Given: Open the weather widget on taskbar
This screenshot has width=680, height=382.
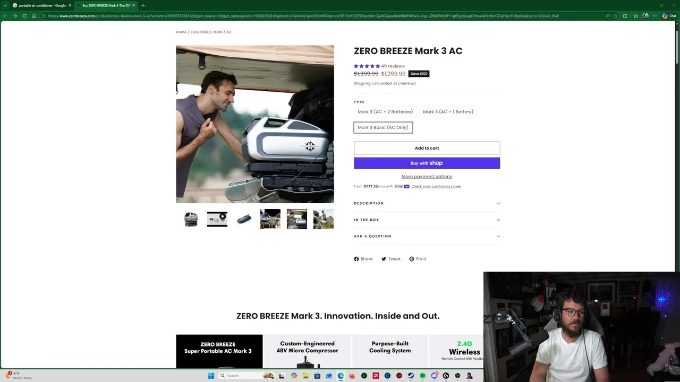Looking at the screenshot, I should click(19, 375).
